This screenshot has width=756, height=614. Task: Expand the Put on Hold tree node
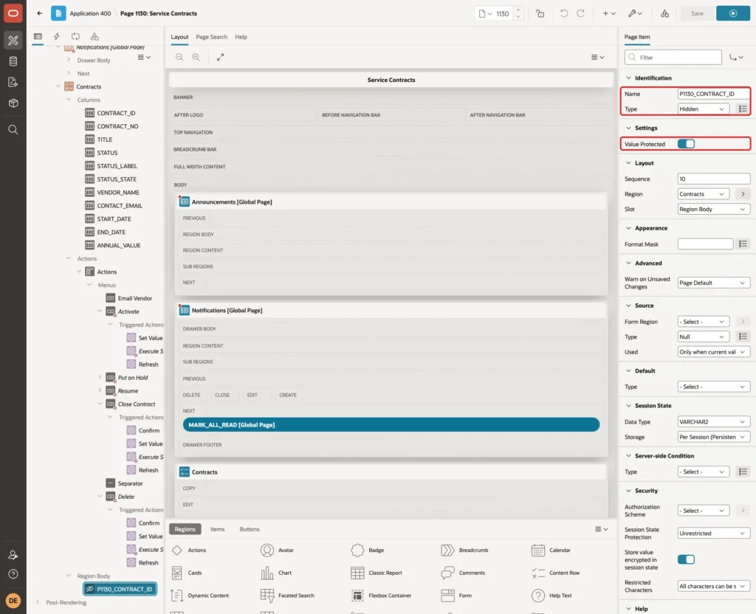click(x=100, y=377)
